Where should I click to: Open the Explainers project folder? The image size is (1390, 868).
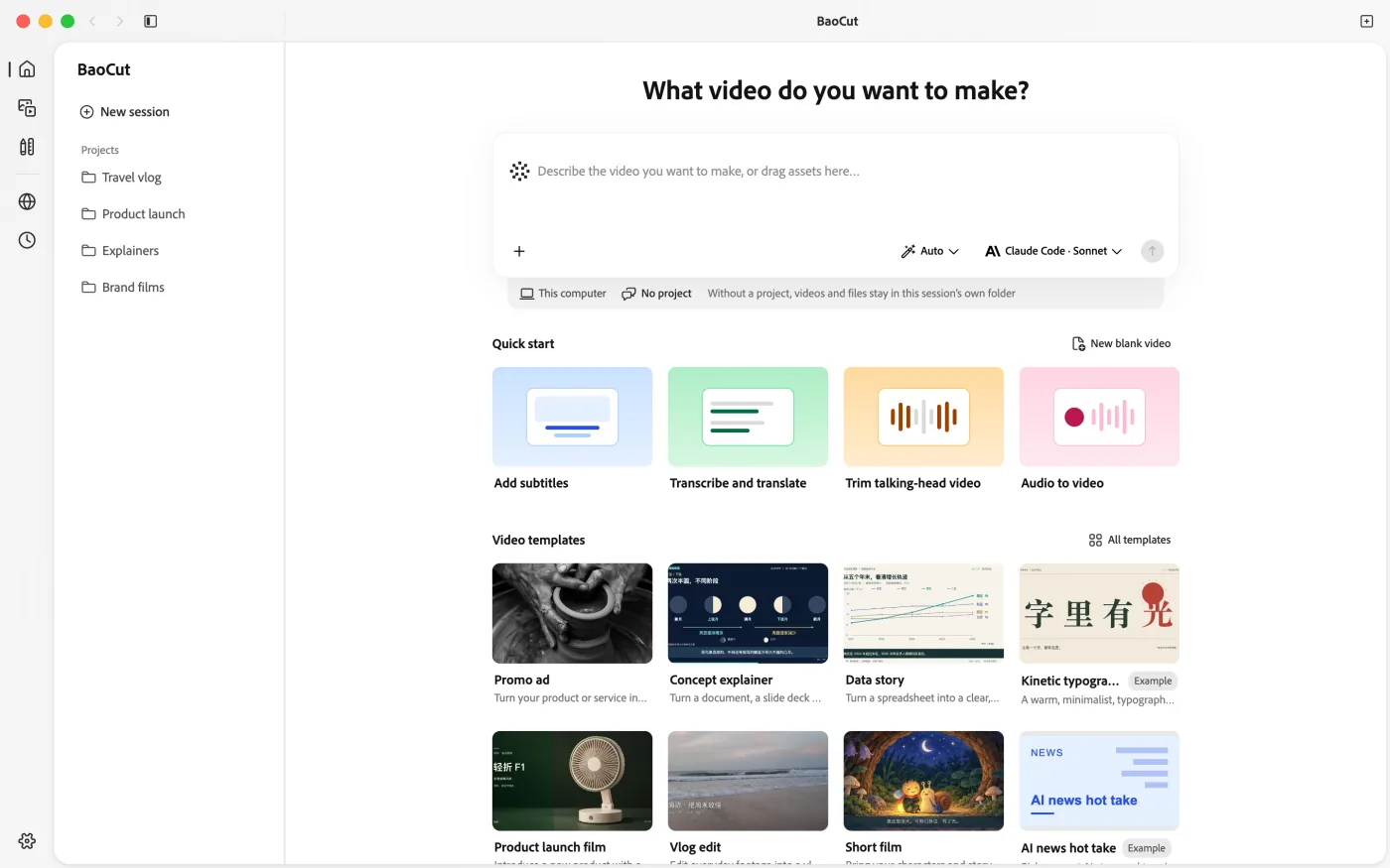(120, 251)
